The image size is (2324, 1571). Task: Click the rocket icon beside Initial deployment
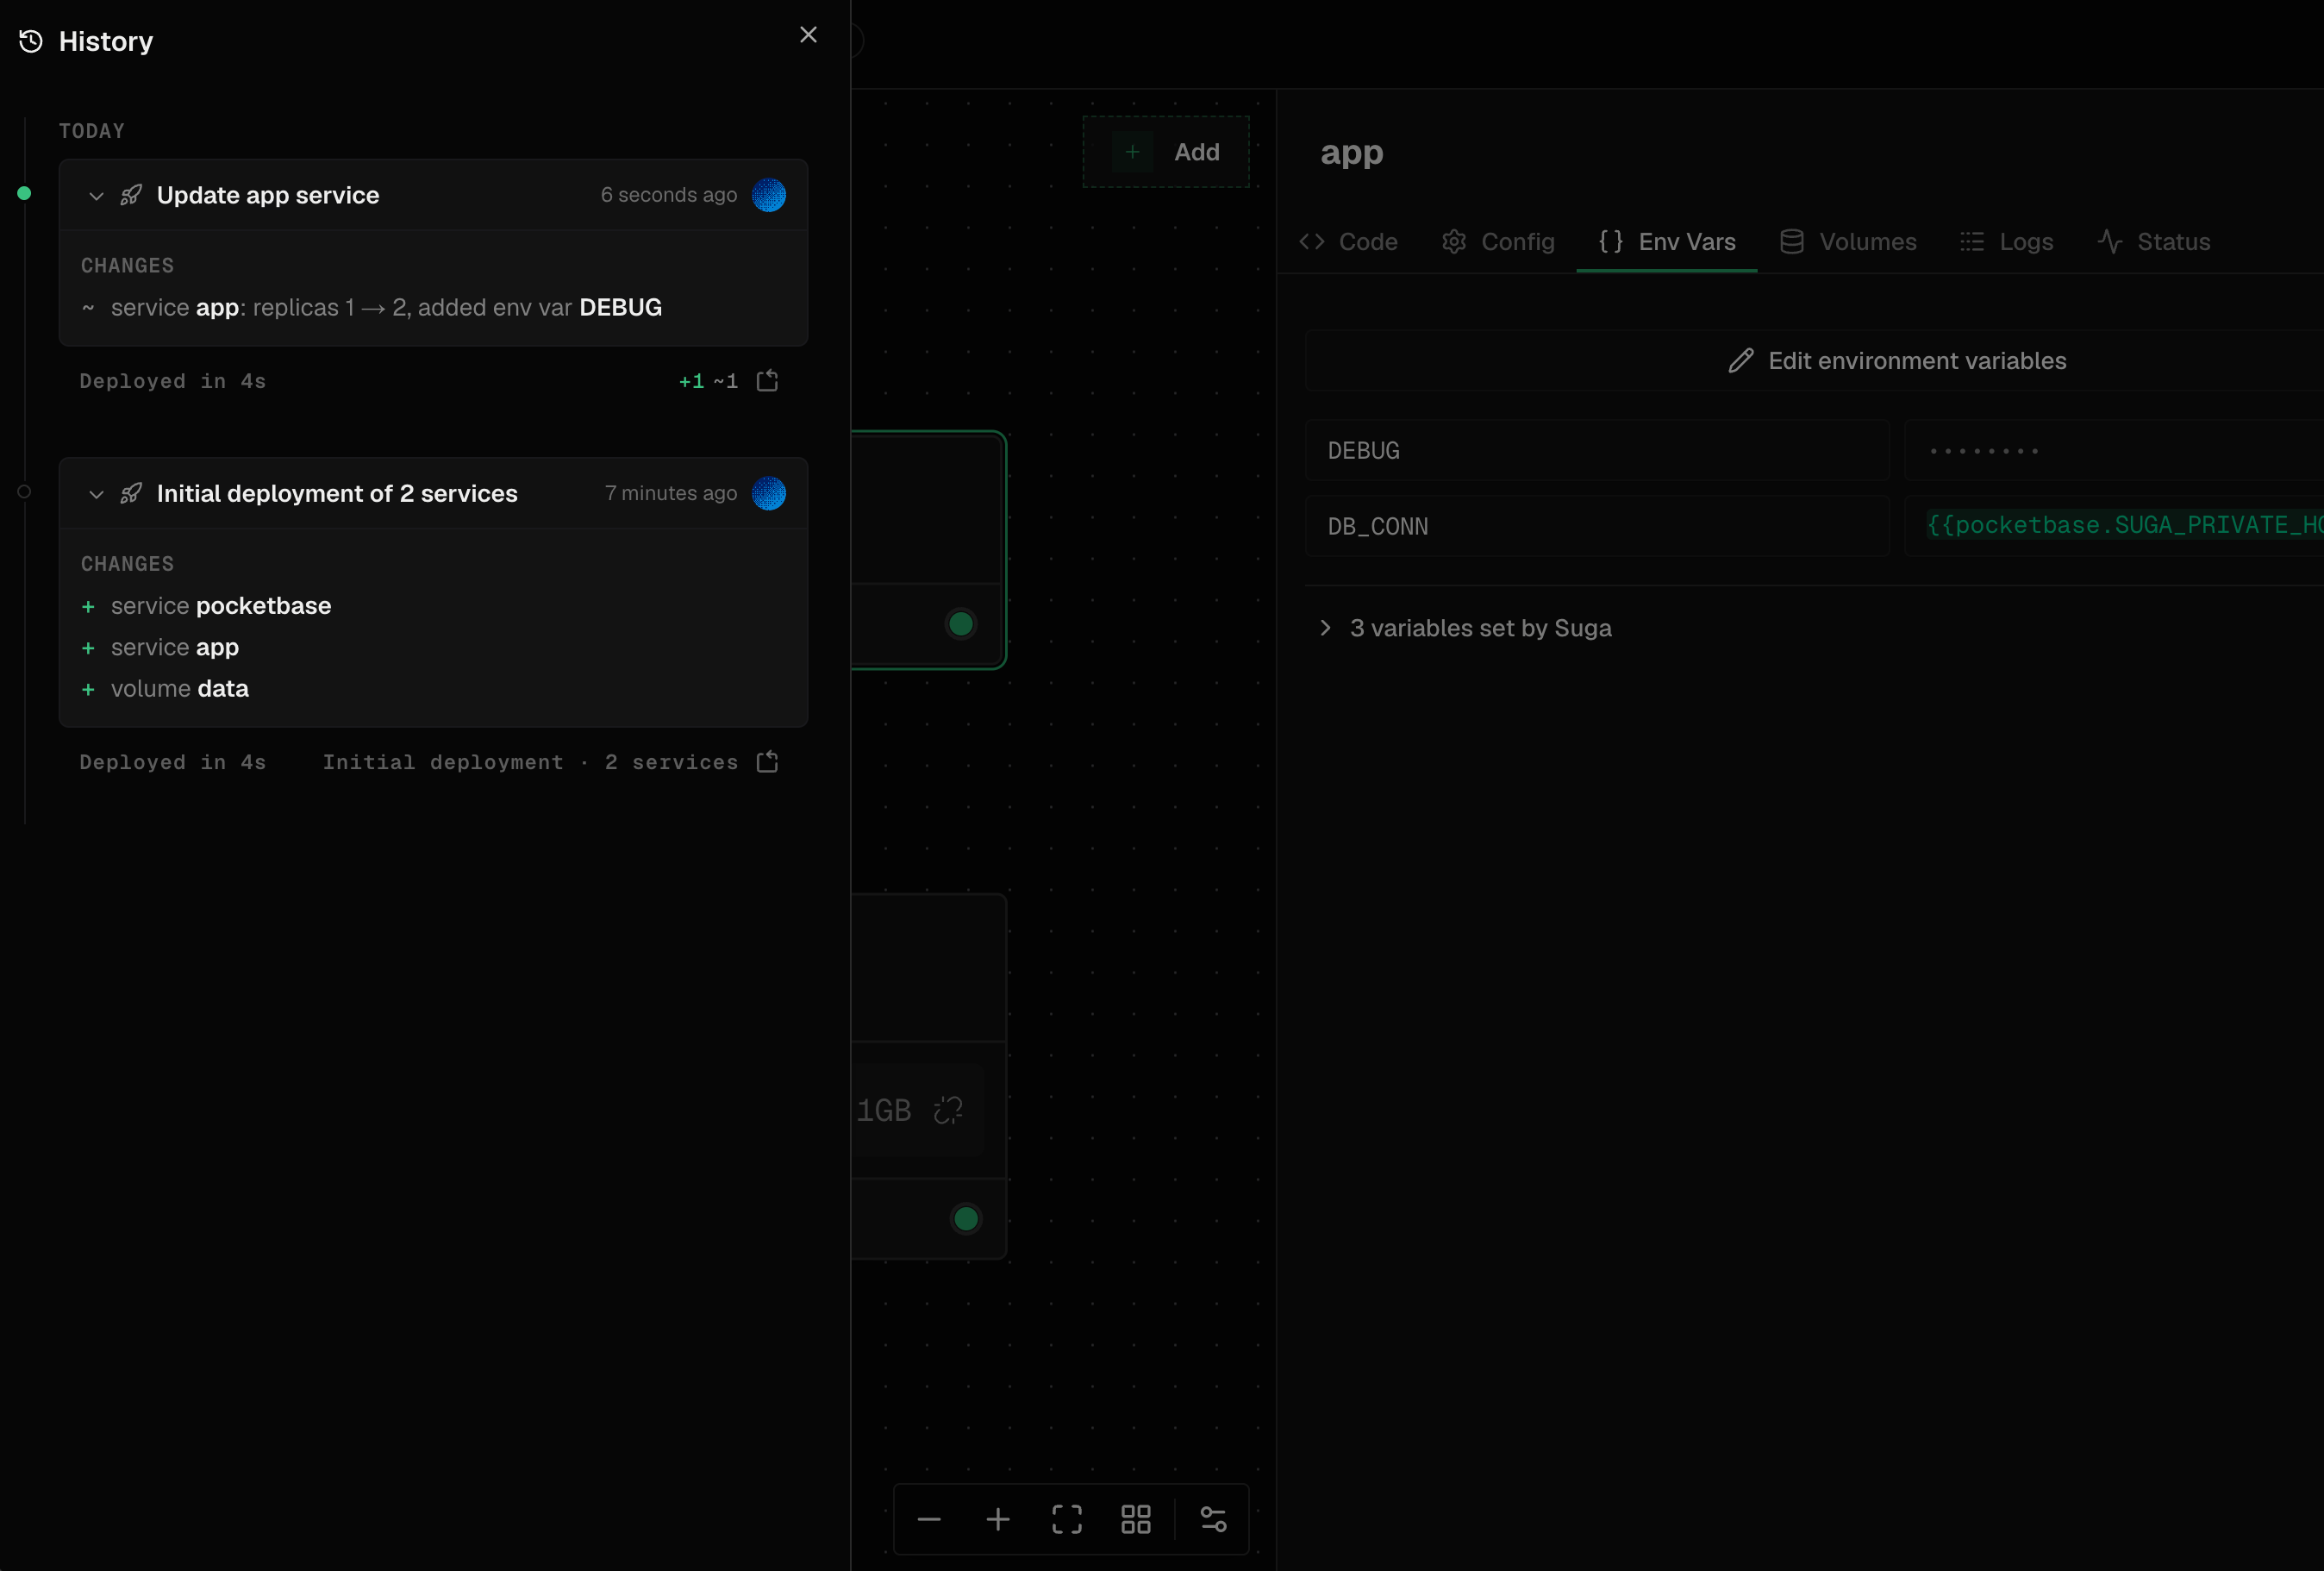coord(131,493)
